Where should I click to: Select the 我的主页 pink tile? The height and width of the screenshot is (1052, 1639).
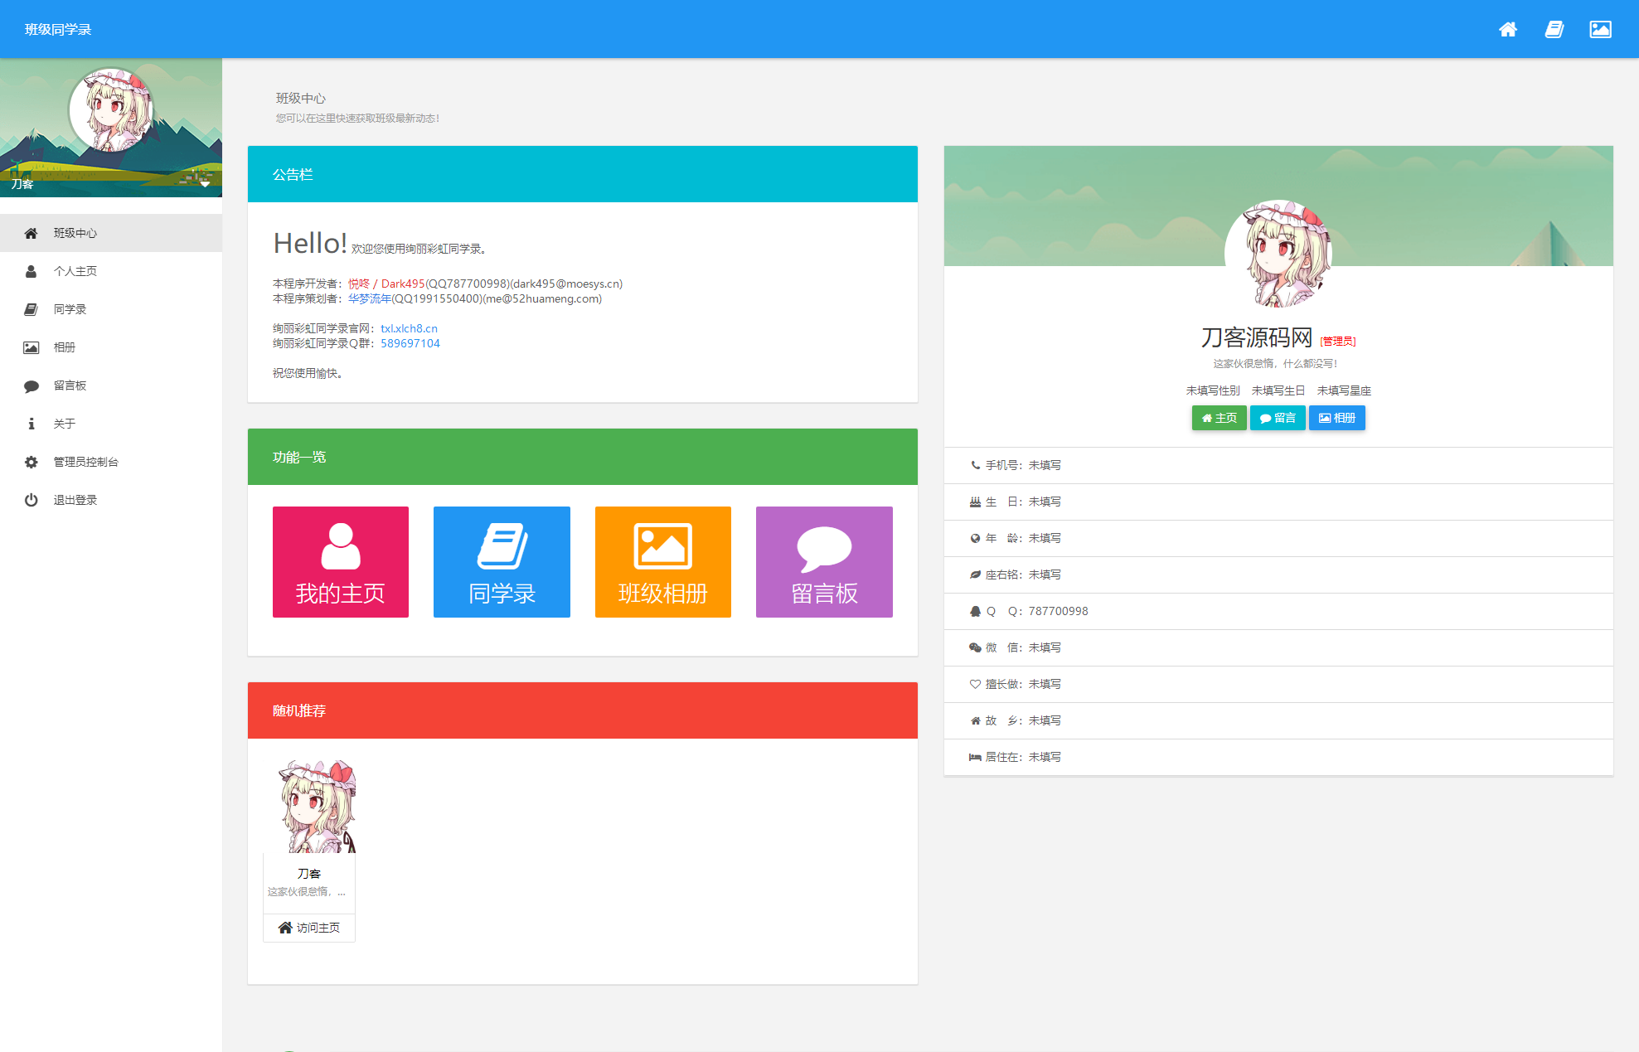point(340,562)
